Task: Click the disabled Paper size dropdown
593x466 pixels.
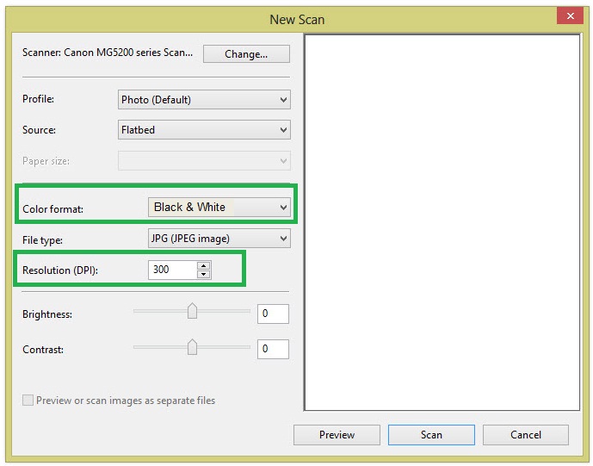Action: tap(204, 161)
